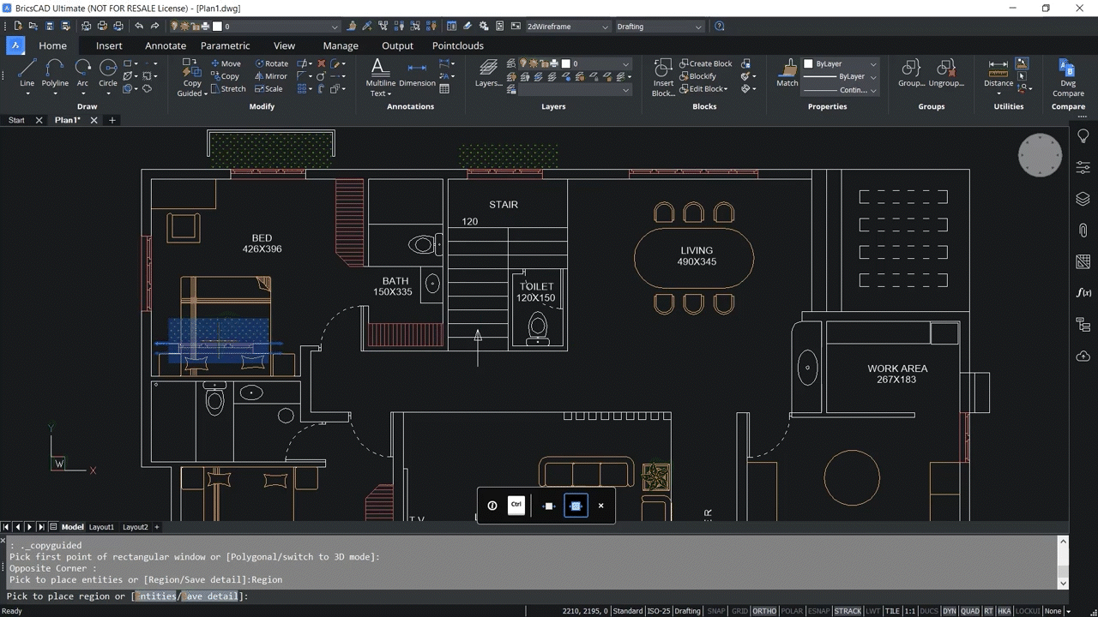Open the Layout1 tab

pos(101,527)
